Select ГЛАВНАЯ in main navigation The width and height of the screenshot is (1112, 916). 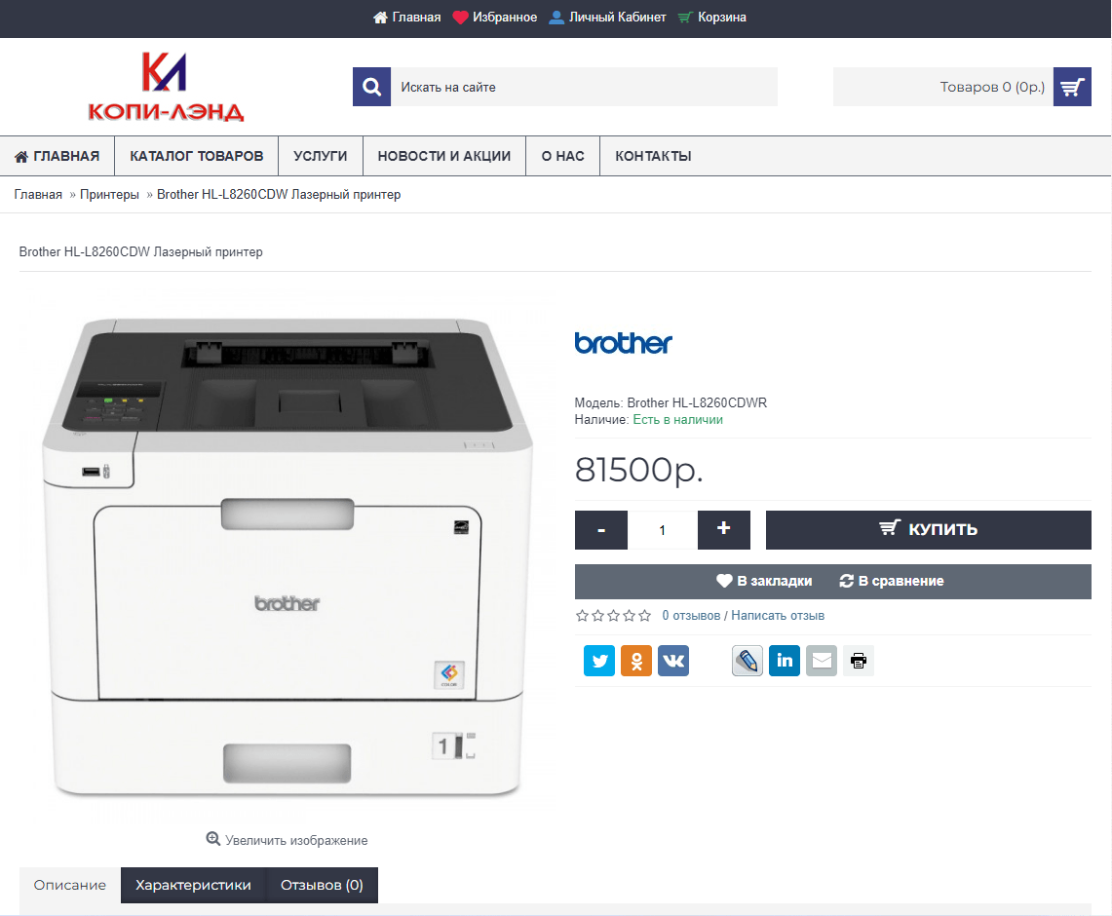[57, 156]
